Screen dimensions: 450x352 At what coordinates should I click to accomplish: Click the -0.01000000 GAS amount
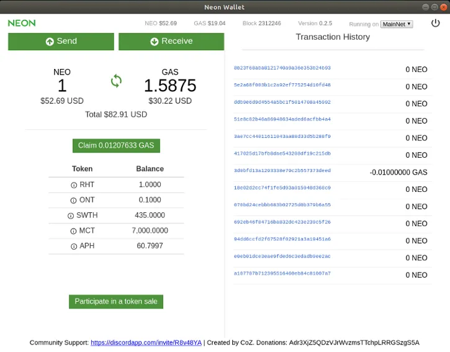[398, 172]
